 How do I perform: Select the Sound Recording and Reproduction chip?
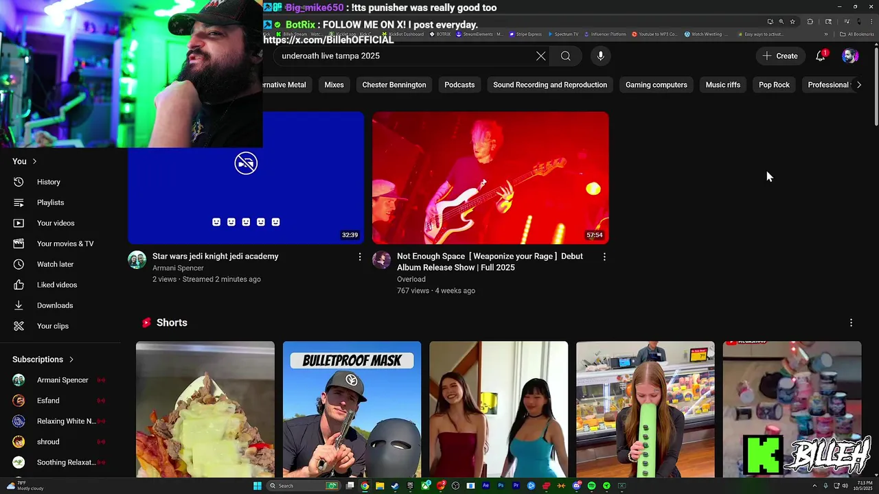(550, 85)
